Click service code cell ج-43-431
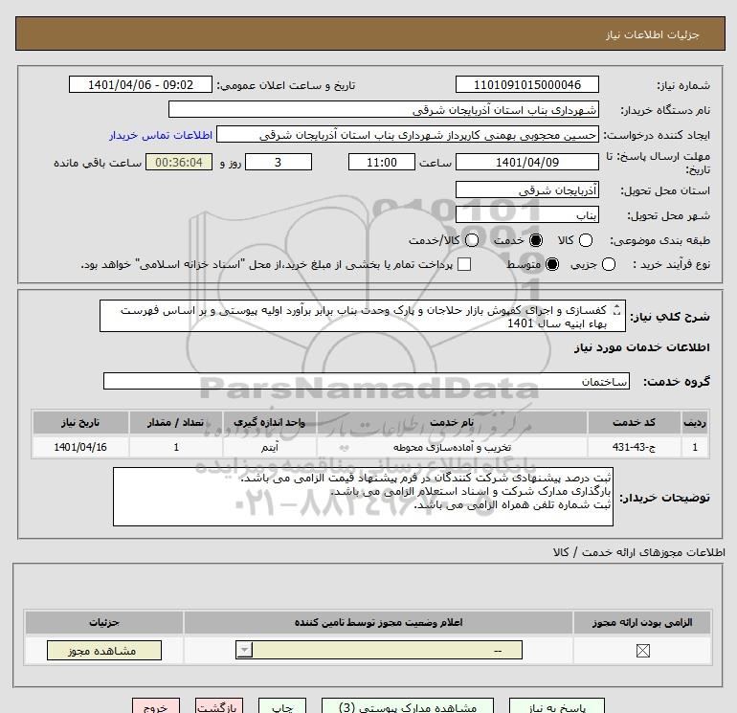 634,447
